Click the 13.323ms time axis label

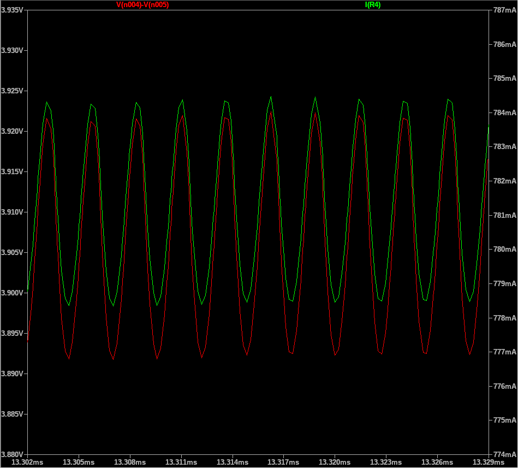[386, 462]
